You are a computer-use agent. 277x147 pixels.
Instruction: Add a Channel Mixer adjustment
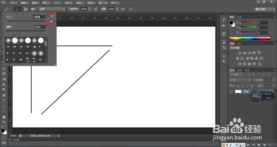click(257, 58)
